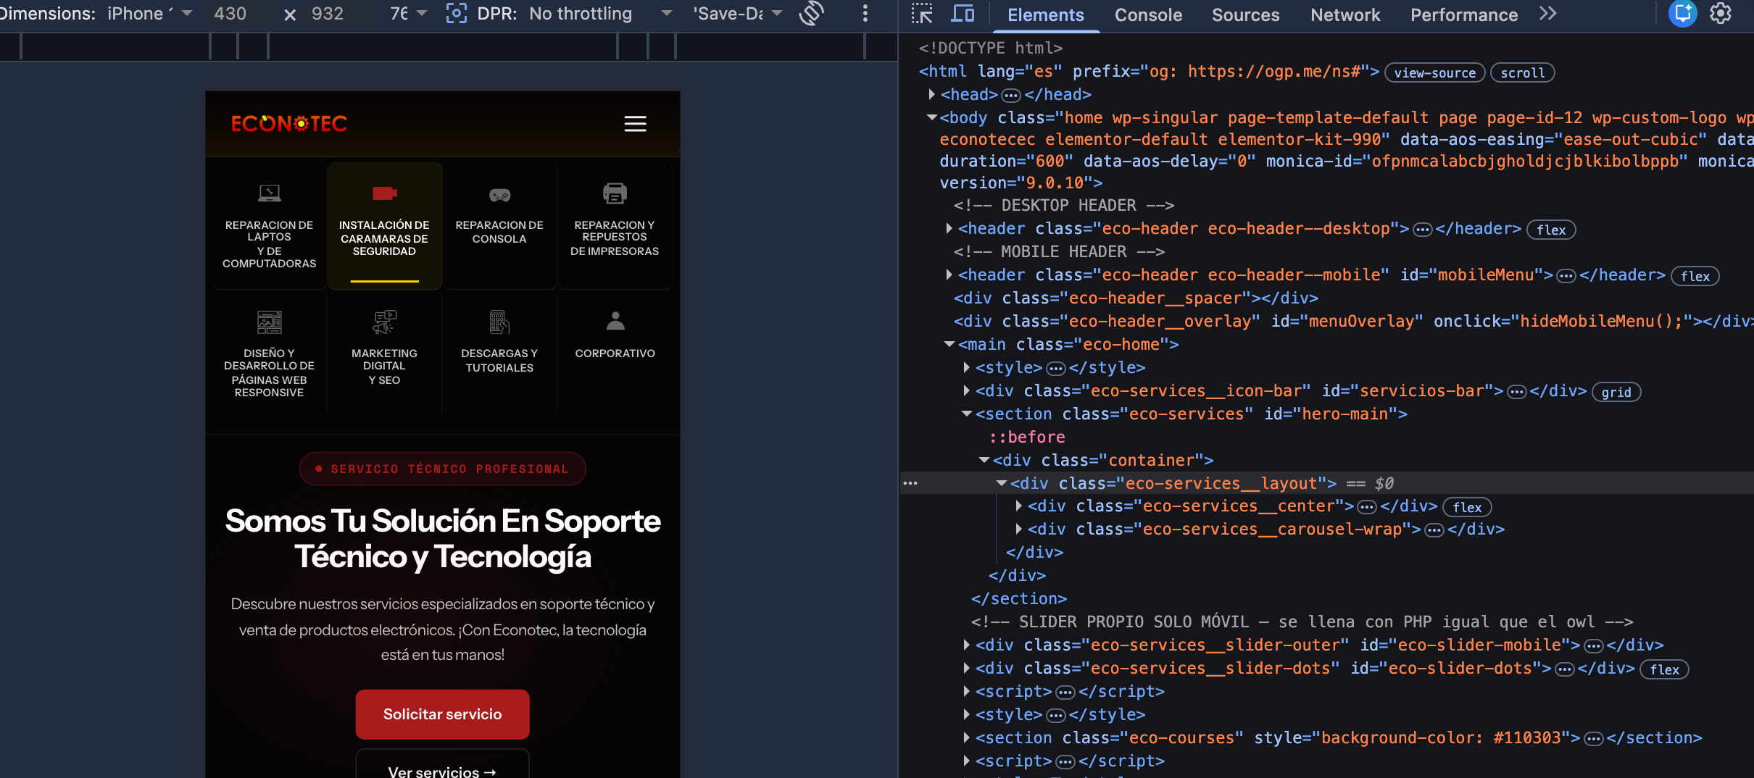Expand the head element node
Screen dimensions: 1754x778
tap(931, 94)
